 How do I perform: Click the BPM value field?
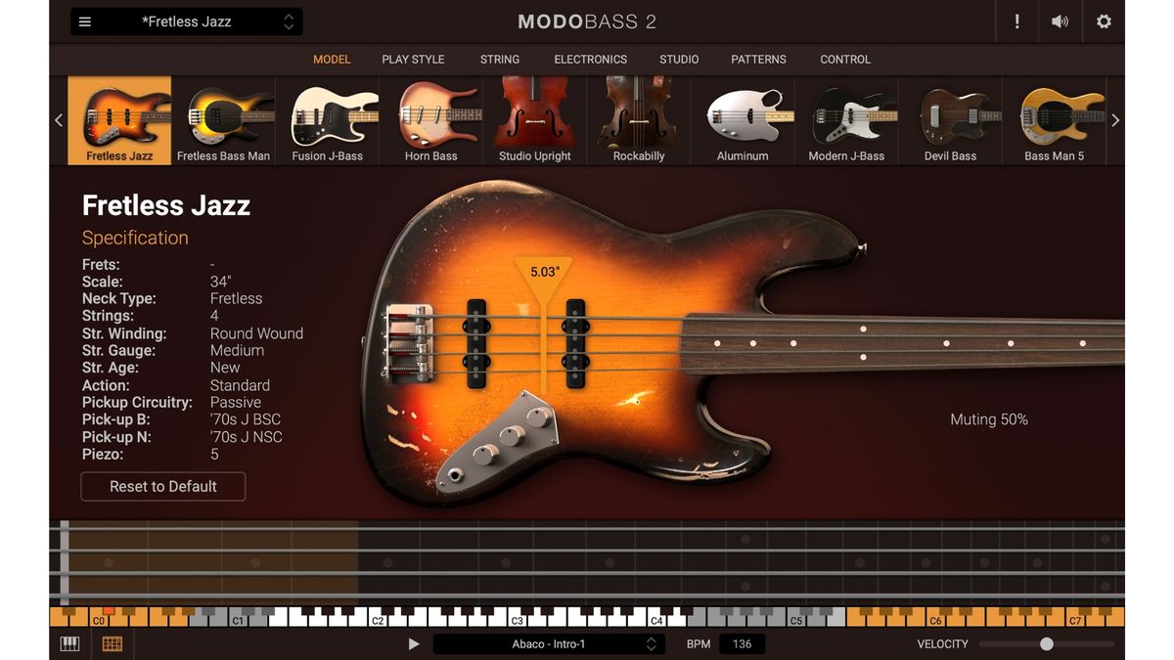coord(742,644)
